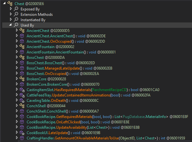Expand the AncientChest @020000D5 node

pyautogui.click(x=17, y=30)
